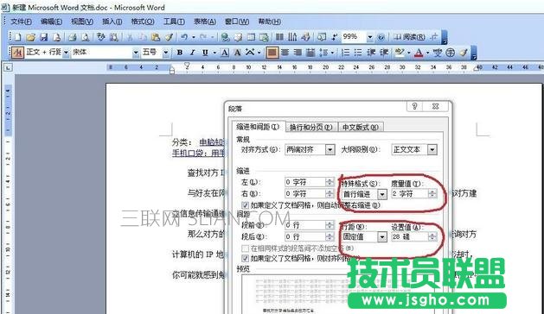Run the Spelling and Grammar check

click(x=100, y=37)
